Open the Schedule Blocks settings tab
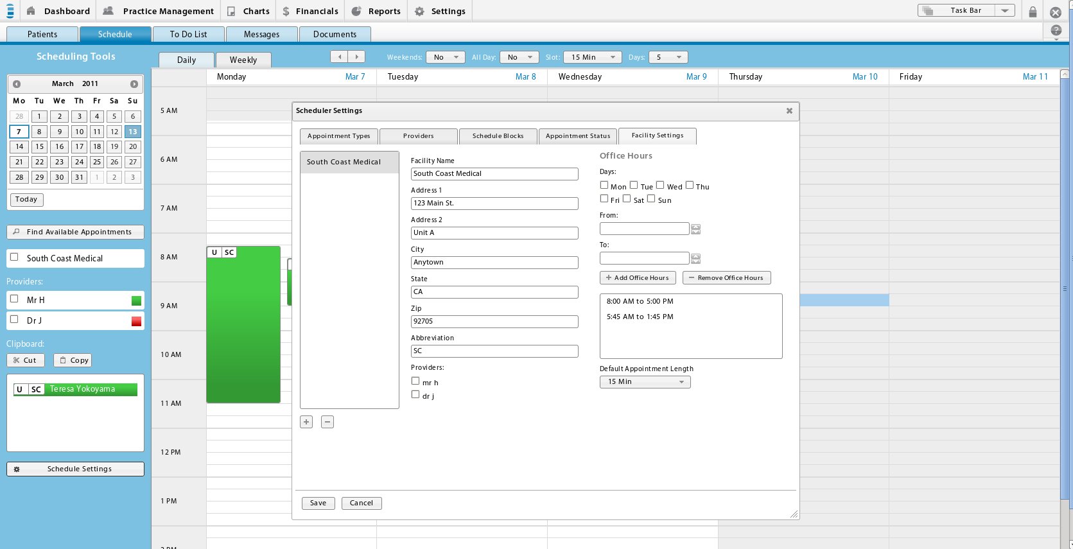1073x549 pixels. pyautogui.click(x=498, y=136)
